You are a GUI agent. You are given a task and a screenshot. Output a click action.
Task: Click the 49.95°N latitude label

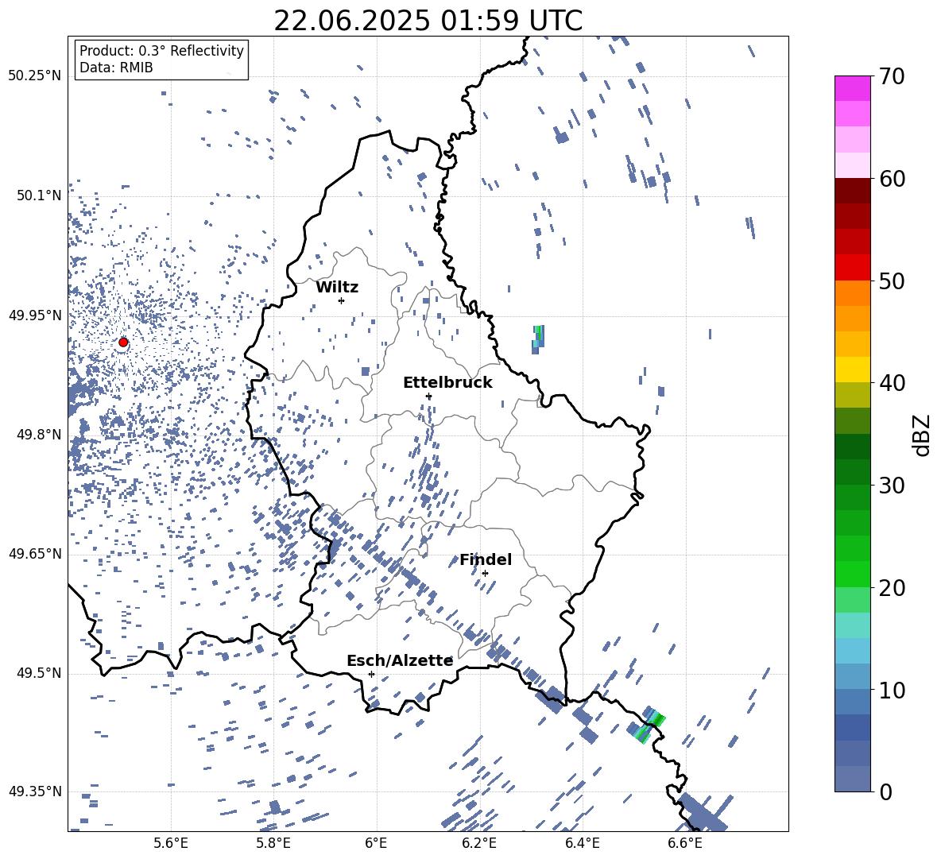point(35,315)
